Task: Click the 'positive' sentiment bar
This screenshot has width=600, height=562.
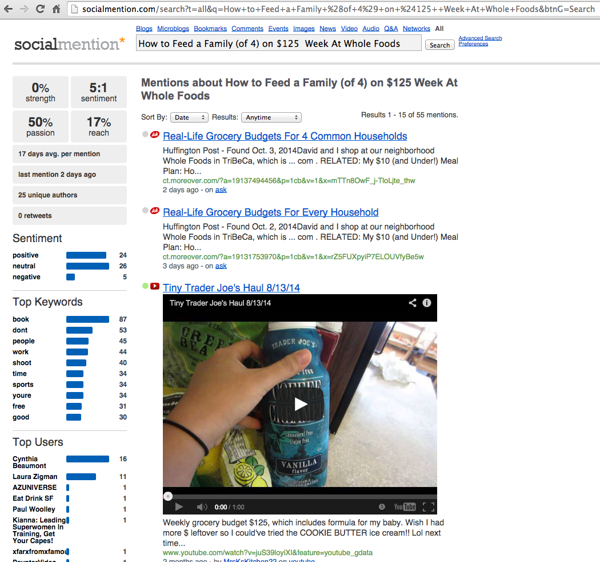Action: tap(86, 255)
